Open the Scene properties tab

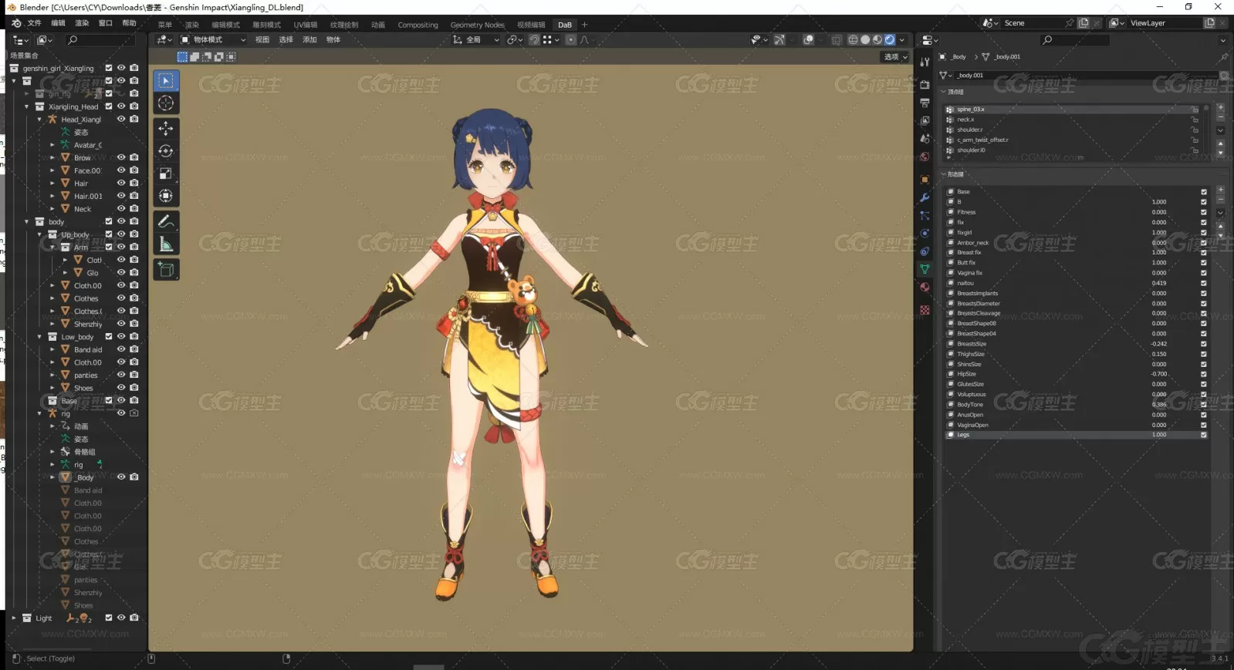click(925, 139)
